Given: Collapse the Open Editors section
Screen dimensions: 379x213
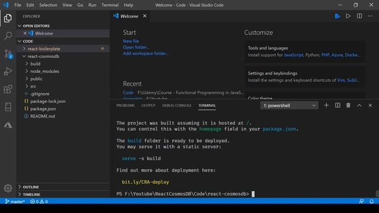Looking at the screenshot, I should pos(20,26).
